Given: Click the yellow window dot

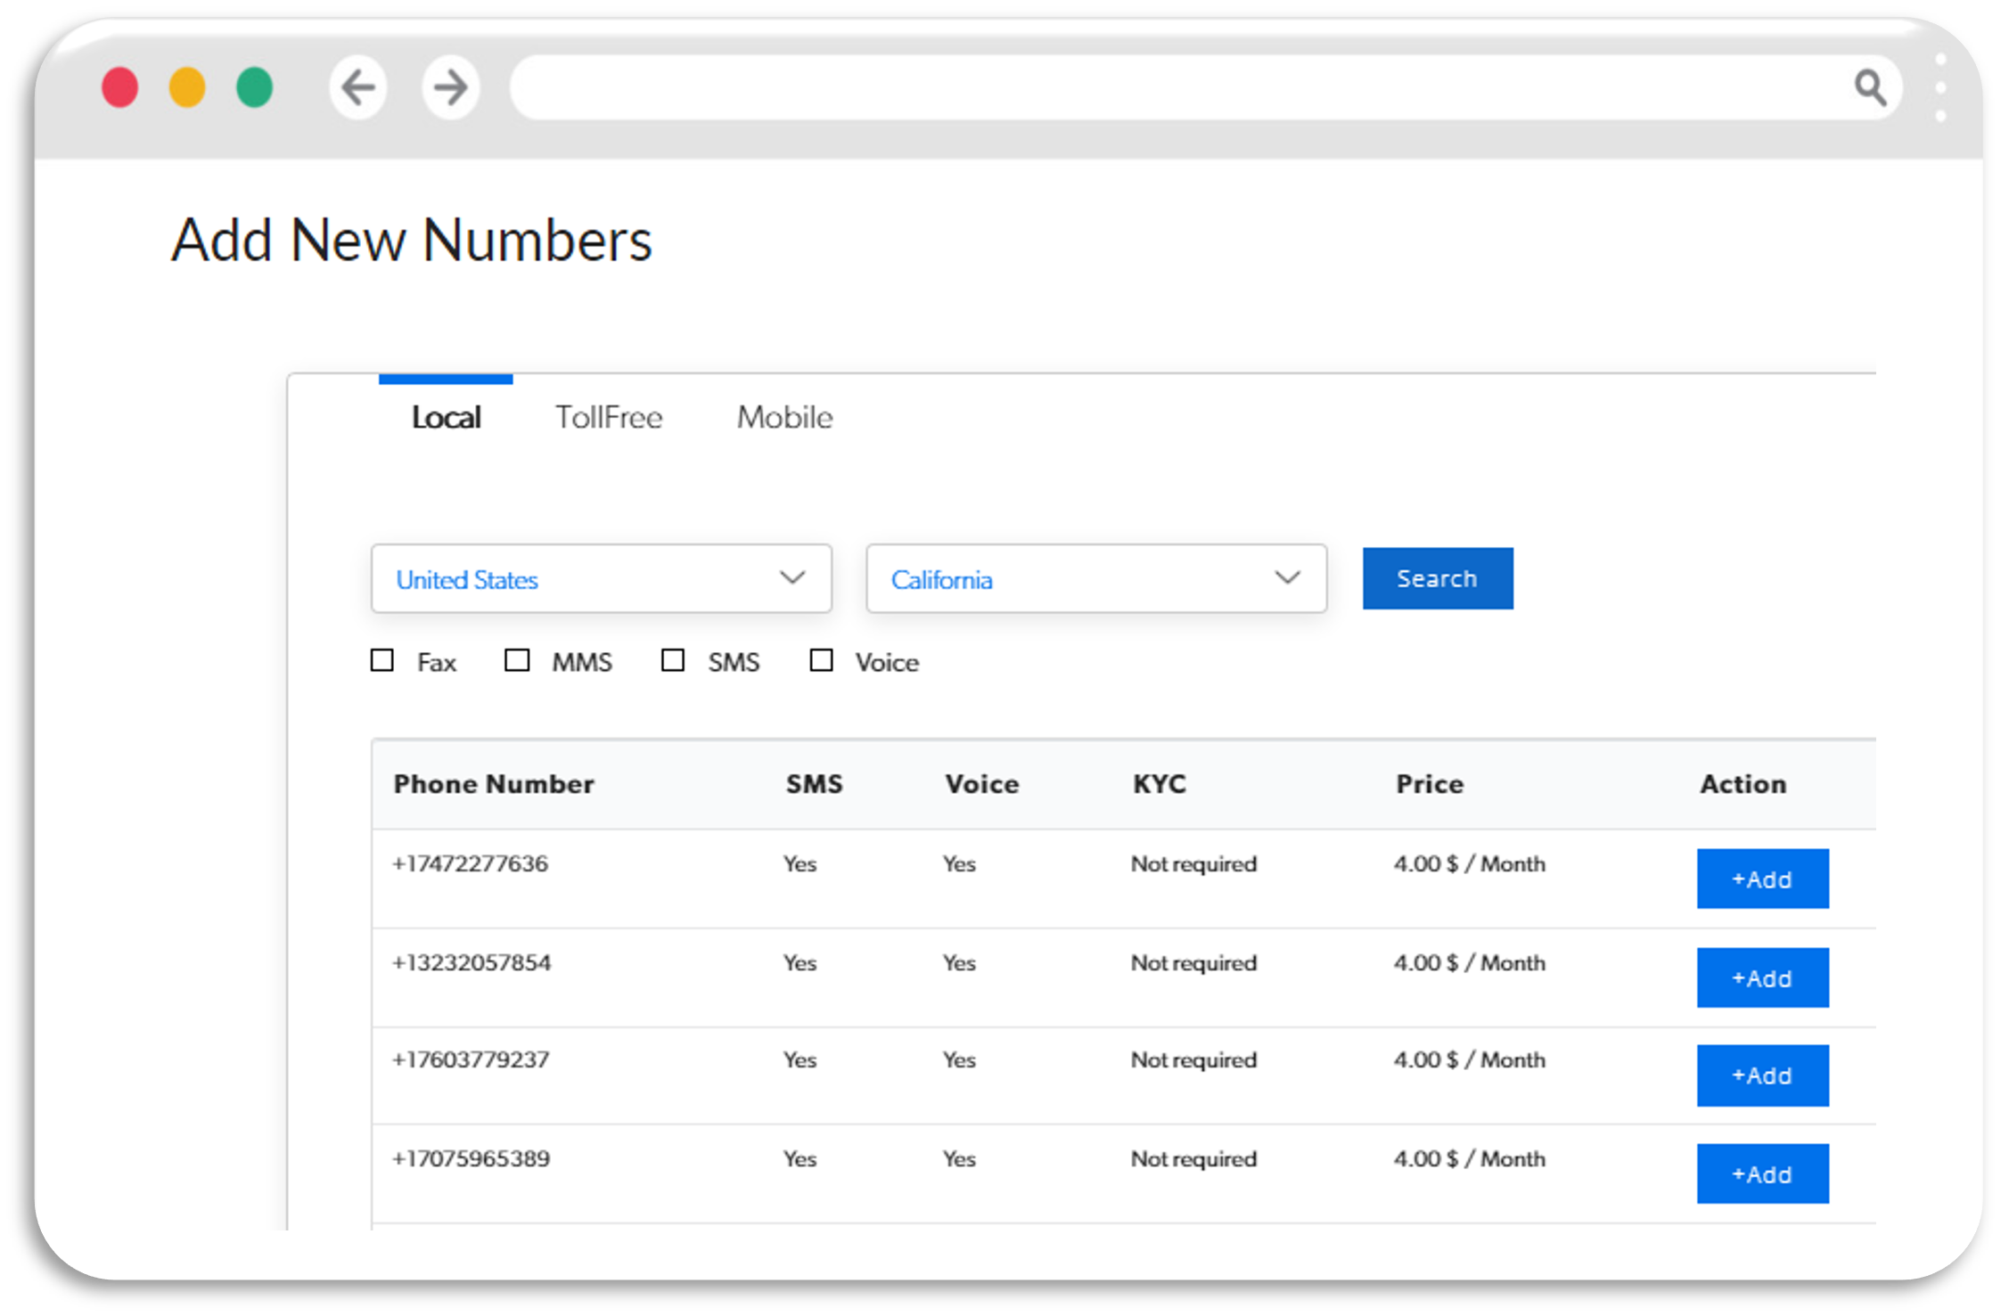Looking at the screenshot, I should (187, 87).
